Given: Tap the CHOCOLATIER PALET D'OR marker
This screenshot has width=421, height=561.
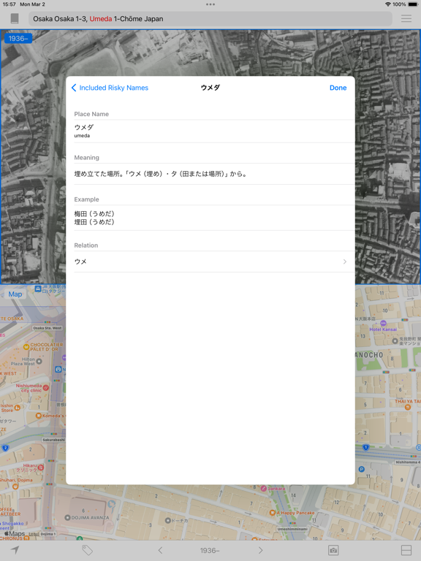Looking at the screenshot, I should (26, 346).
